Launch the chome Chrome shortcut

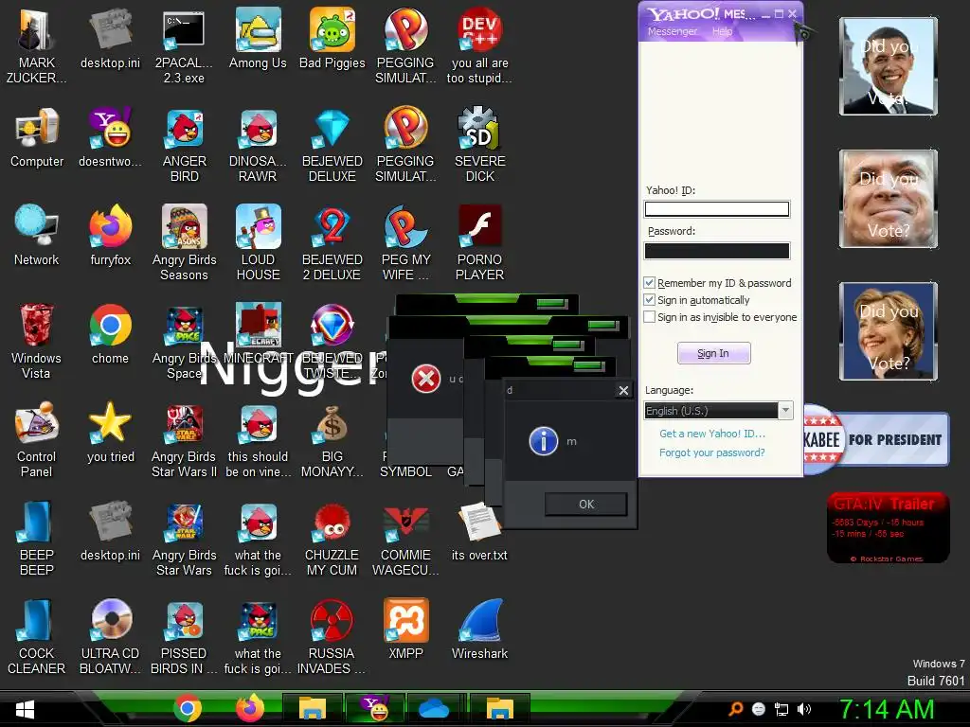coord(110,334)
